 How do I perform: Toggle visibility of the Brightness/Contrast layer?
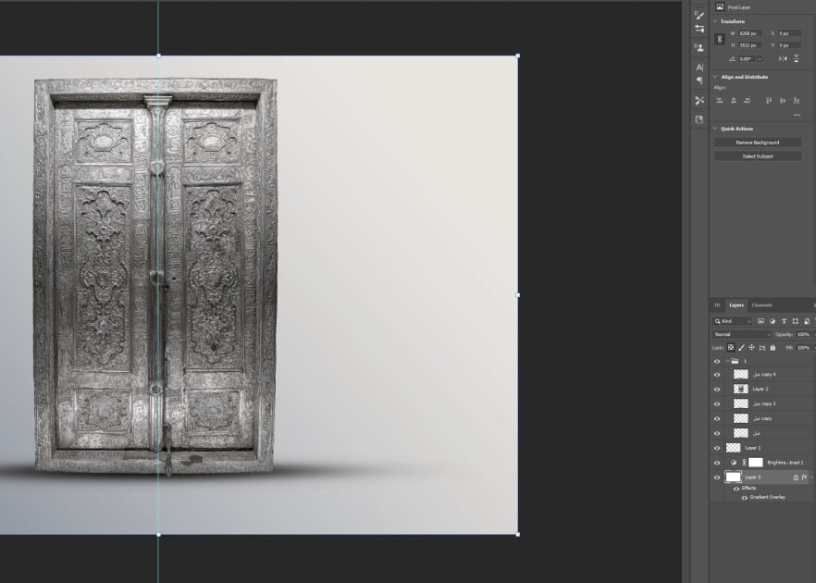pyautogui.click(x=716, y=462)
